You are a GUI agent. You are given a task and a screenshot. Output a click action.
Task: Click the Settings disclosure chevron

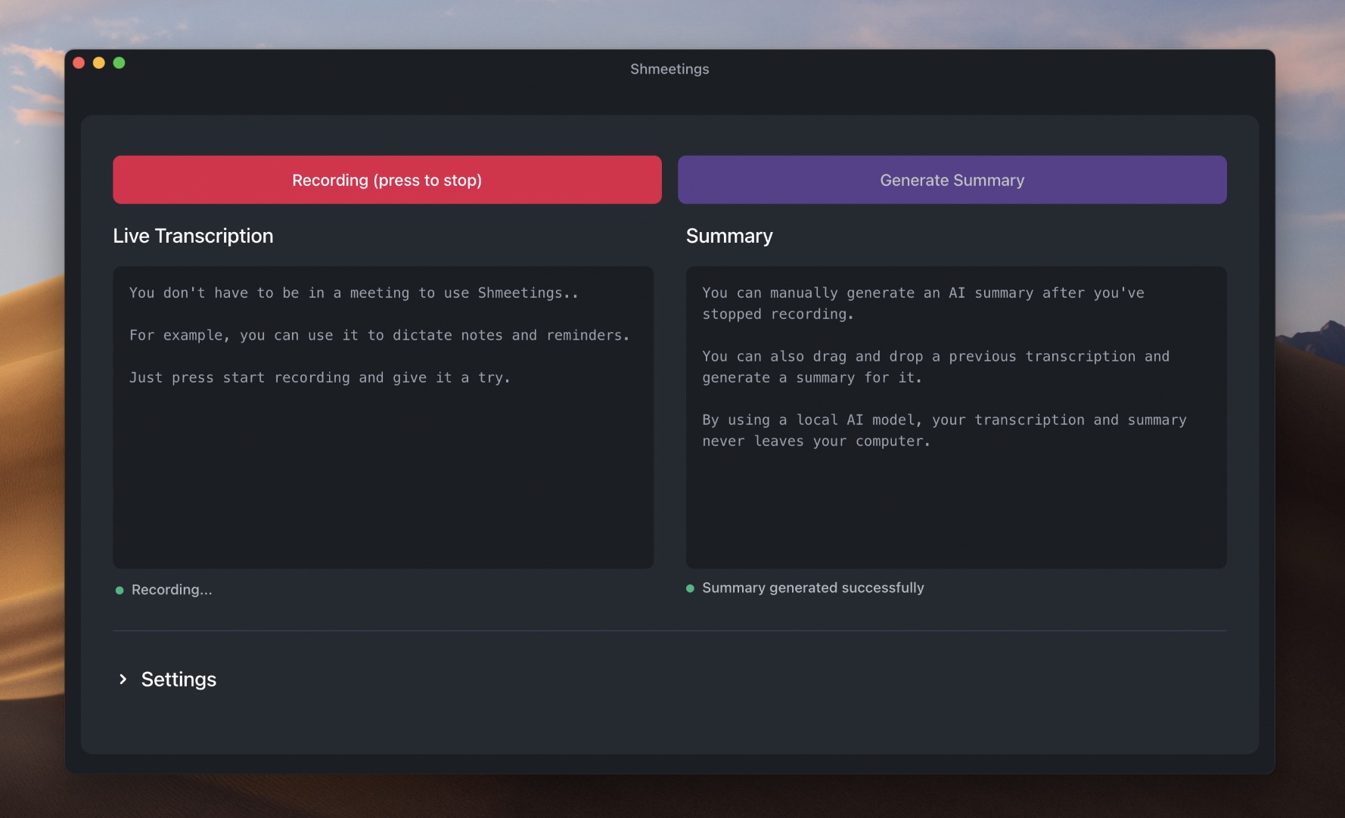coord(123,679)
